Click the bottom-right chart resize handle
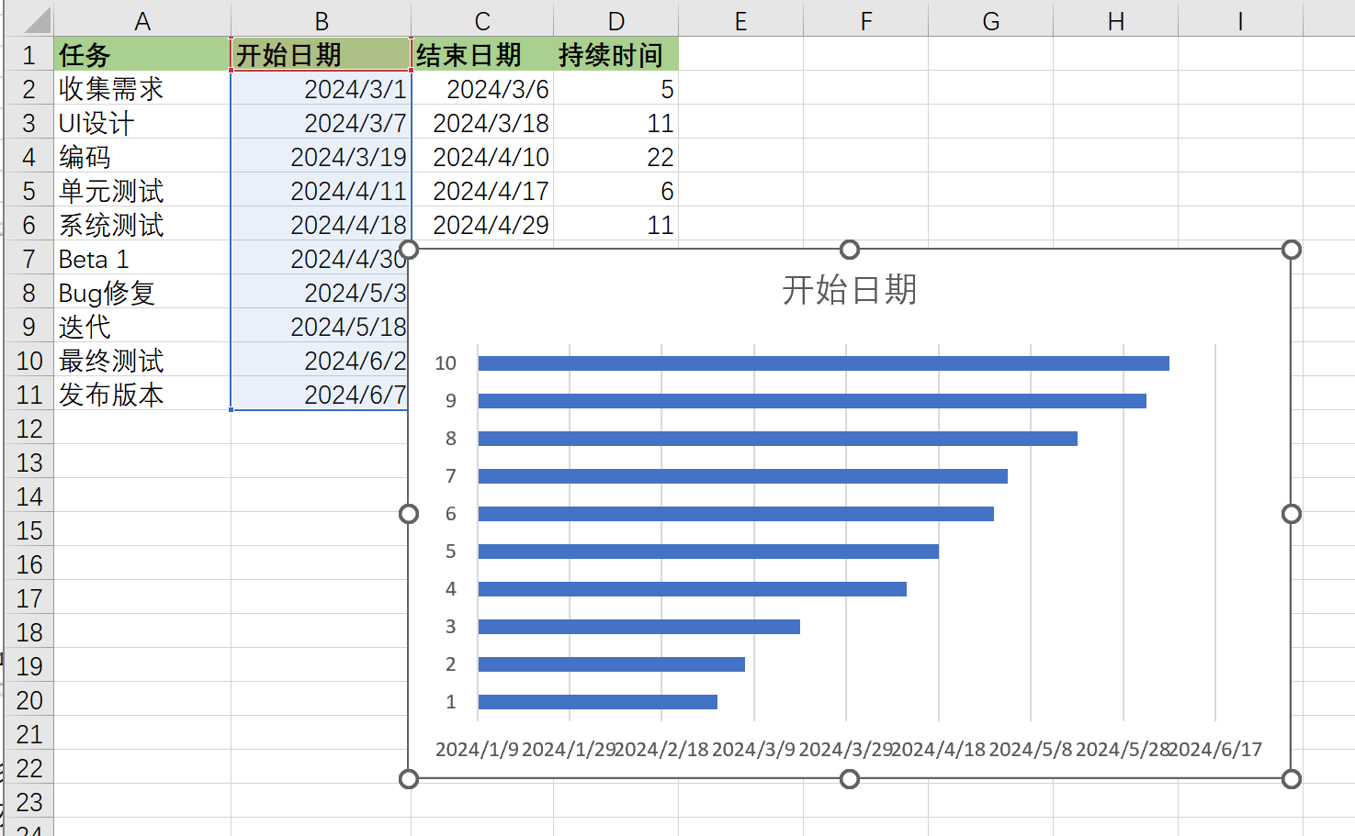 pos(1291,779)
